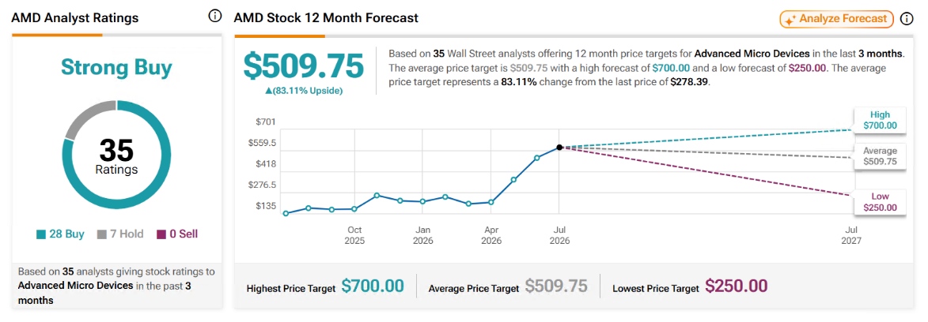Click the large $509.75 price heading
Screen dimensions: 928x322
click(304, 66)
